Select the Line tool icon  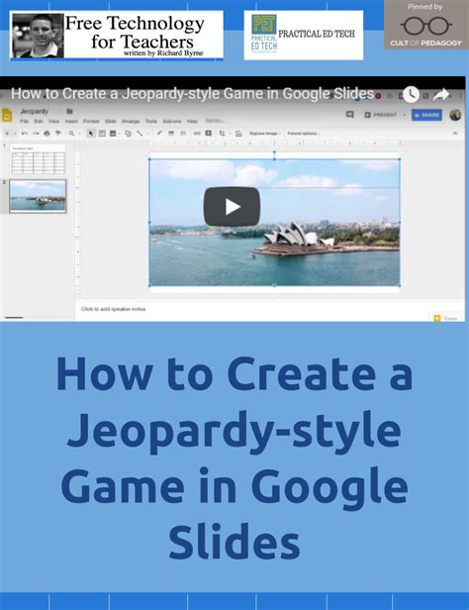[140, 134]
